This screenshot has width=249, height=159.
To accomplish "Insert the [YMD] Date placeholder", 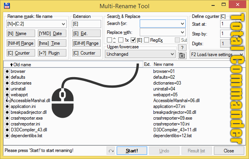I will pos(52,34).
